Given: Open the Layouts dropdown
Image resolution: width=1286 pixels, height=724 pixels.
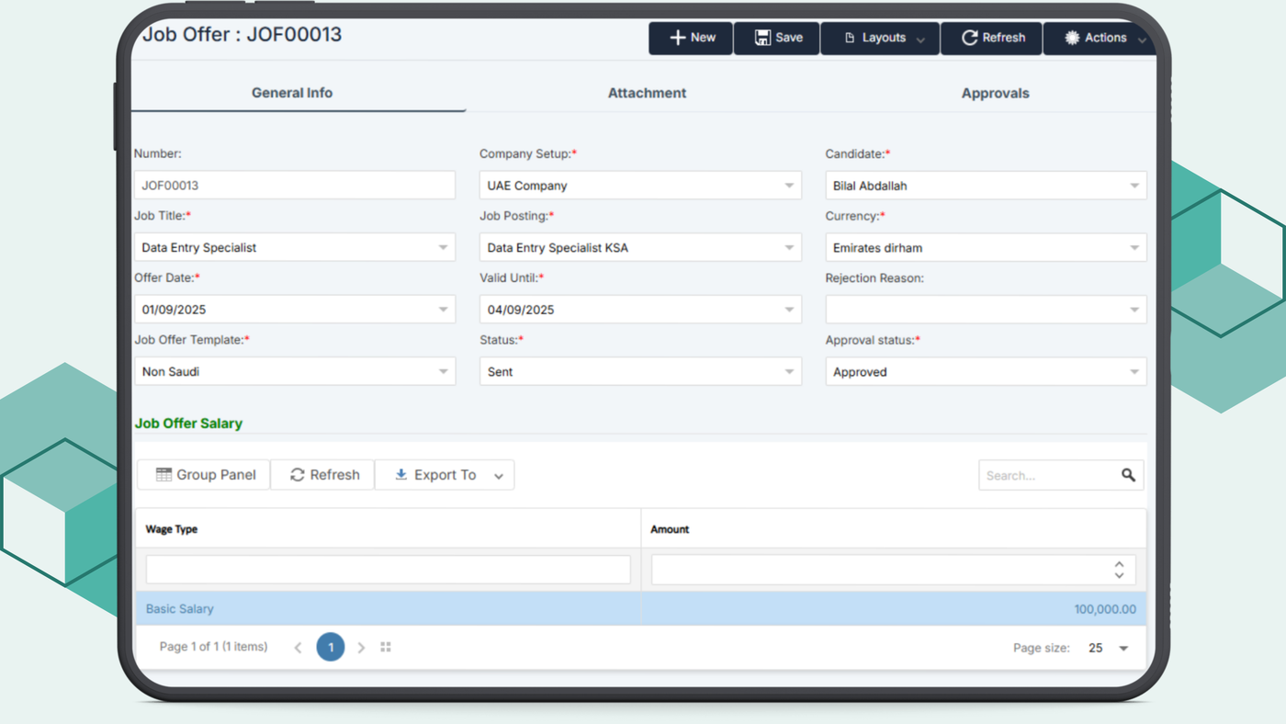Looking at the screenshot, I should click(x=881, y=38).
